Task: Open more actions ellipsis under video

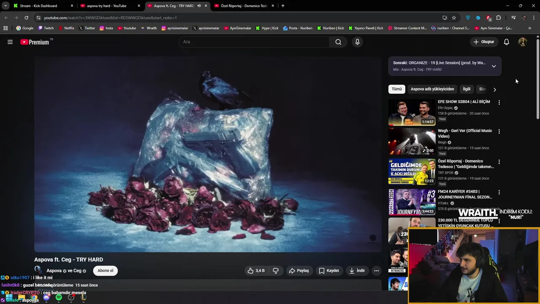Action: (x=376, y=271)
